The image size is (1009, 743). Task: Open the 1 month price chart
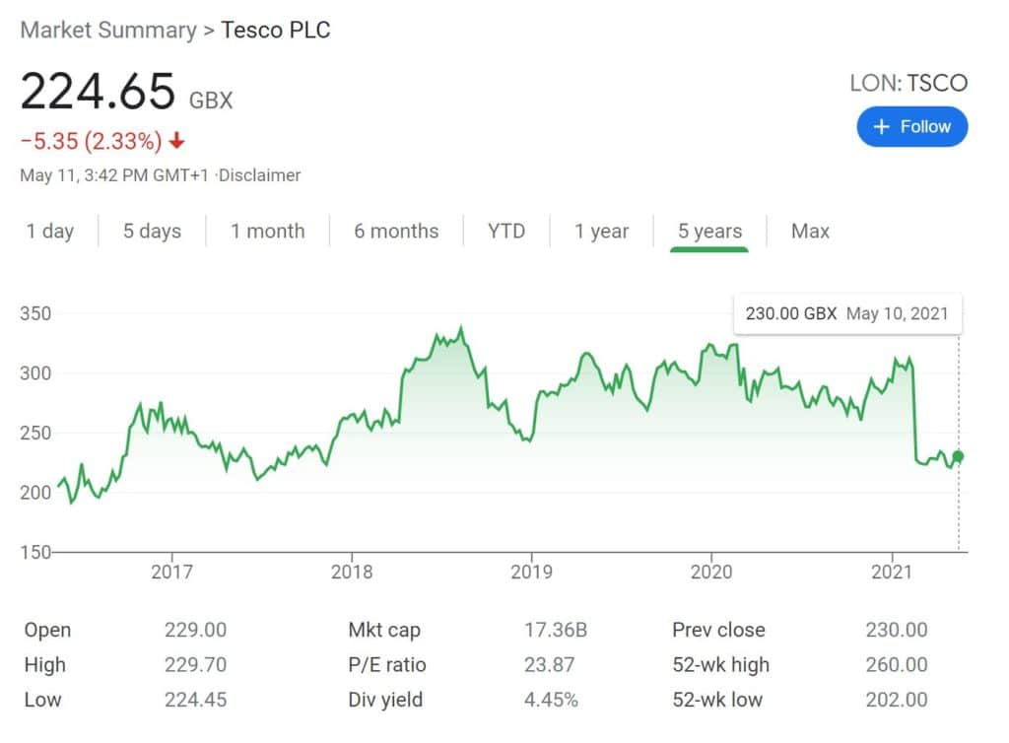click(x=267, y=232)
